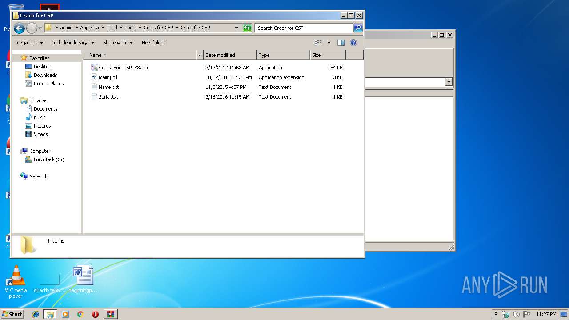Image resolution: width=569 pixels, height=320 pixels.
Task: Open the Music library
Action: [40, 117]
